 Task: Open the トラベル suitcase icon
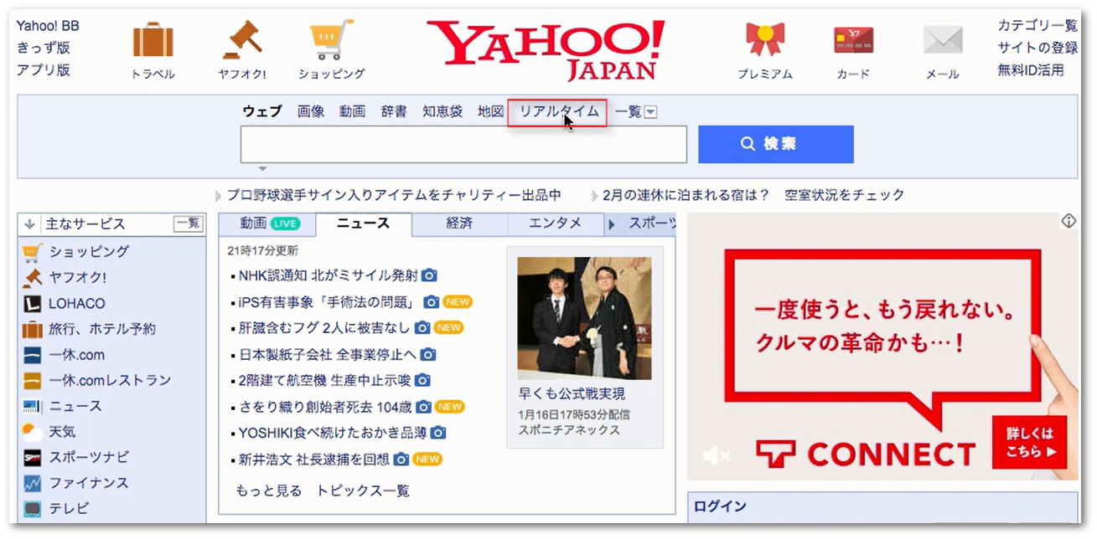point(153,40)
